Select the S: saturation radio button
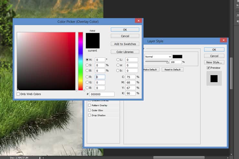The height and width of the screenshot is (159, 239). [x=87, y=65]
